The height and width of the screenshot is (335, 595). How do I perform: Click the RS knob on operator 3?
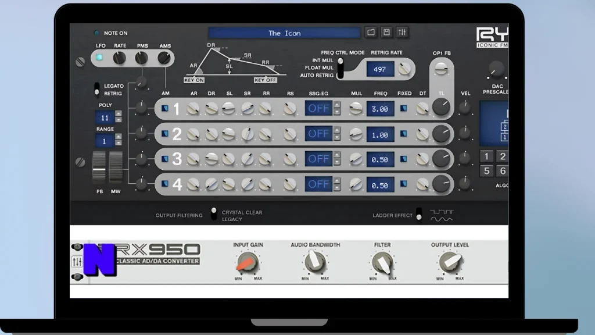[x=290, y=159]
